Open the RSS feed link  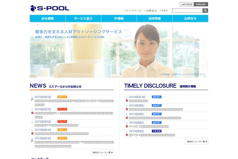pyautogui.click(x=164, y=10)
